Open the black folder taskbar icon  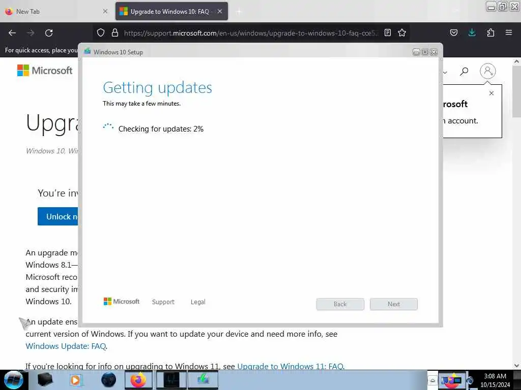click(45, 380)
